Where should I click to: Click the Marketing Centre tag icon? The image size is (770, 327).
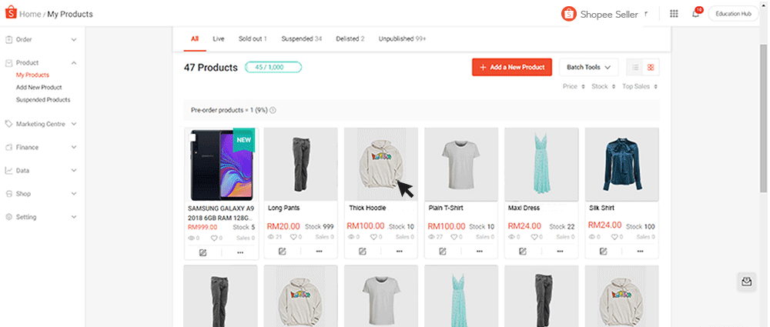pos(8,124)
